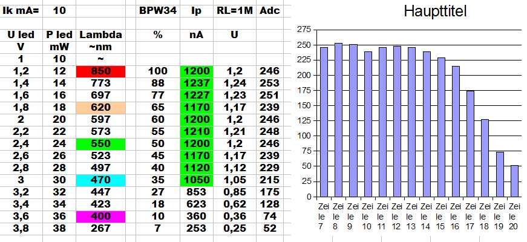Select the magenta Lambda cell 400
The image size is (527, 242).
point(100,216)
